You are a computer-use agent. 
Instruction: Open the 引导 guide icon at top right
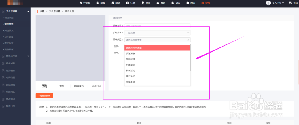pos(290,3)
